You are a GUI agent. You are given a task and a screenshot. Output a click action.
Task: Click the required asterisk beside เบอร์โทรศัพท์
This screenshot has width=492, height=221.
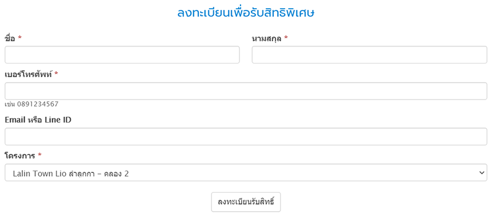(56, 74)
